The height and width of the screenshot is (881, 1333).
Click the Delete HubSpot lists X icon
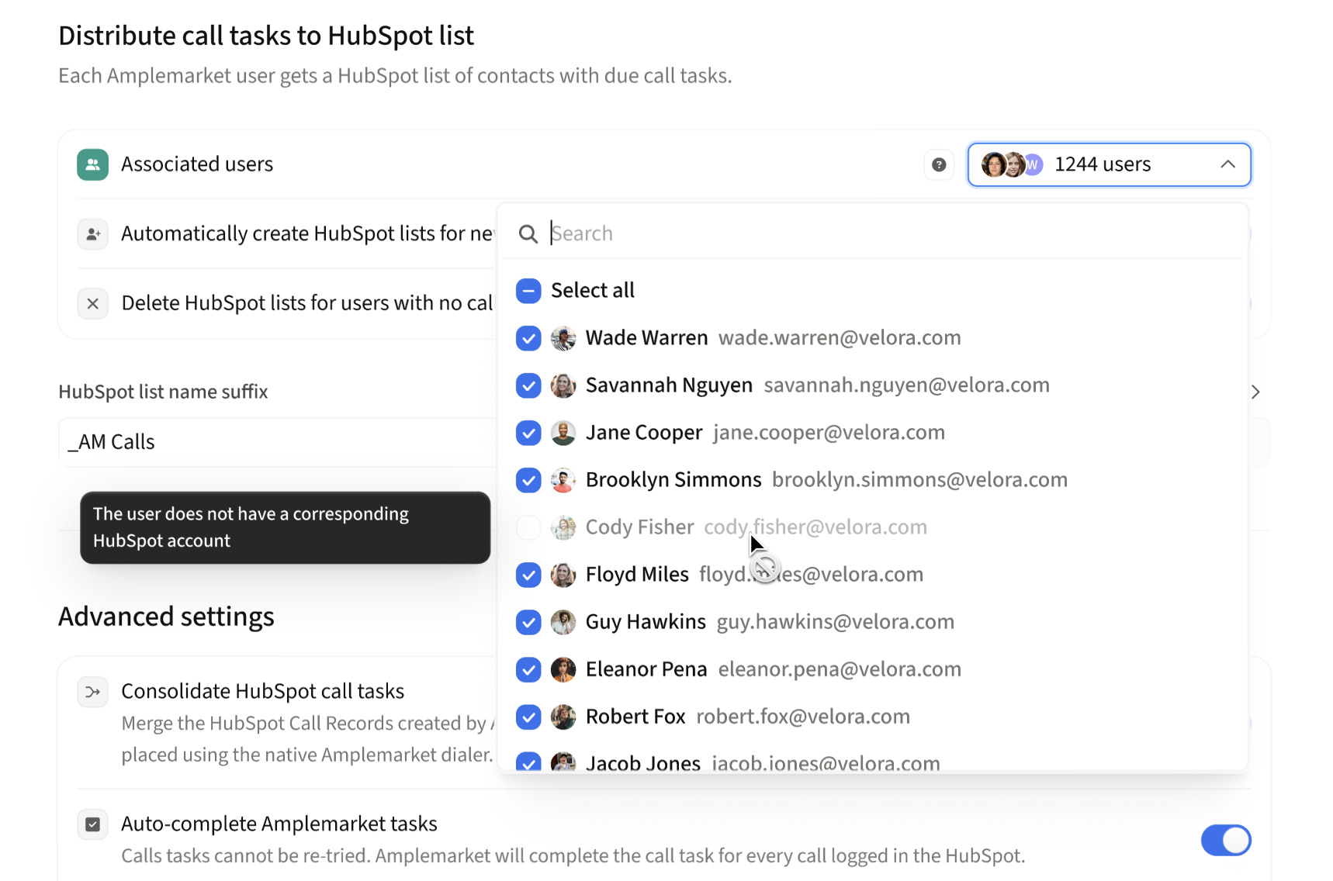click(92, 303)
